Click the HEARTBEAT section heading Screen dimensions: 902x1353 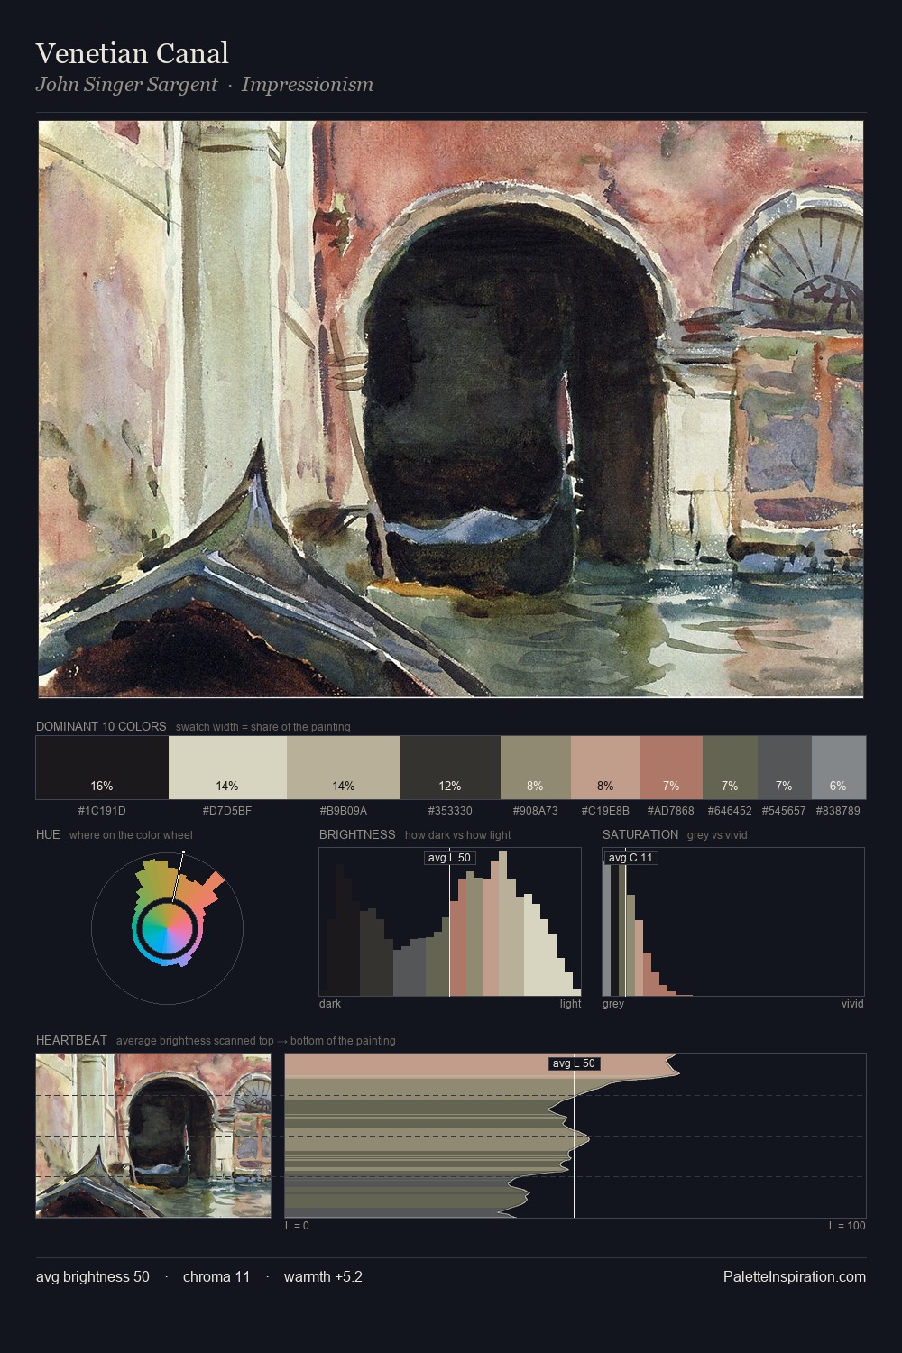point(71,1040)
